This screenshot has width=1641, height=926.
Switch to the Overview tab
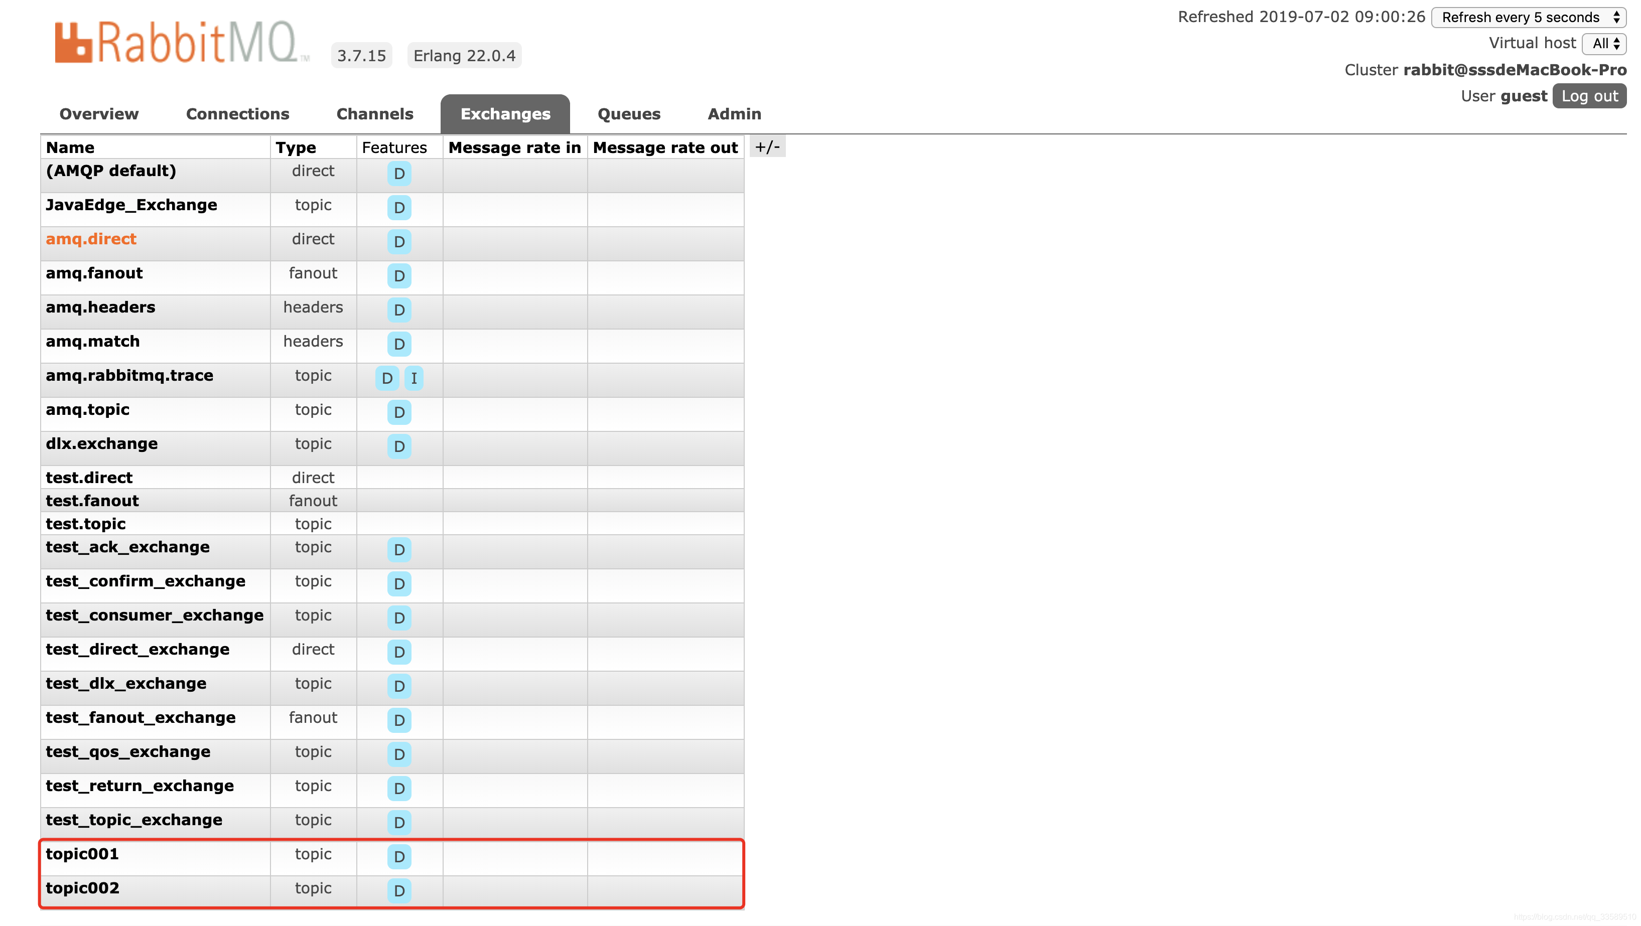pos(99,114)
